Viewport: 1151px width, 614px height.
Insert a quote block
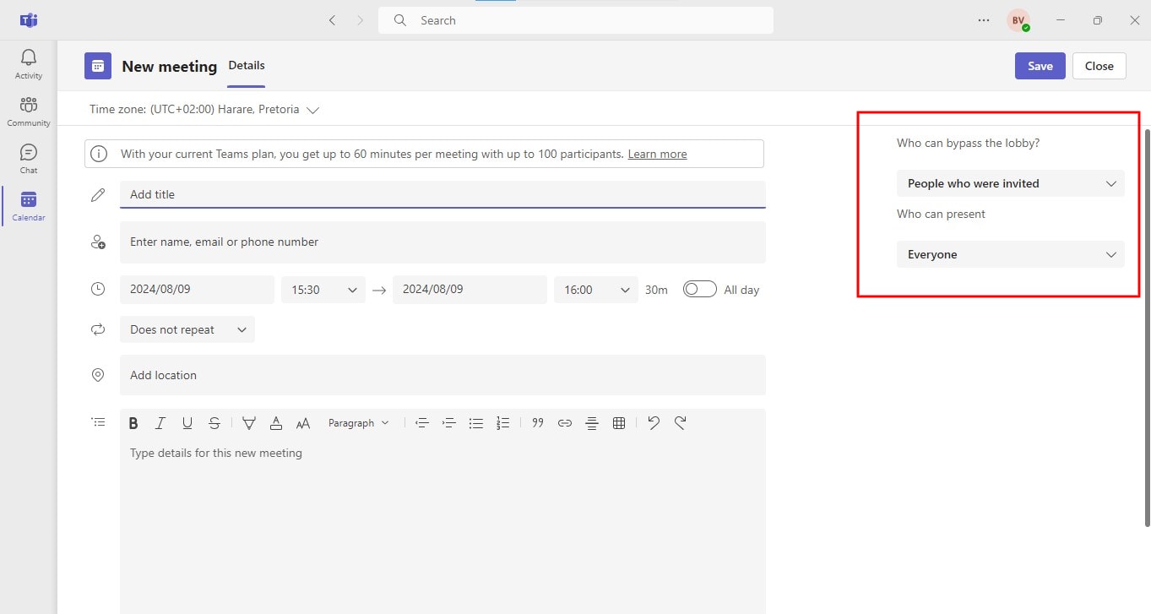pos(538,423)
